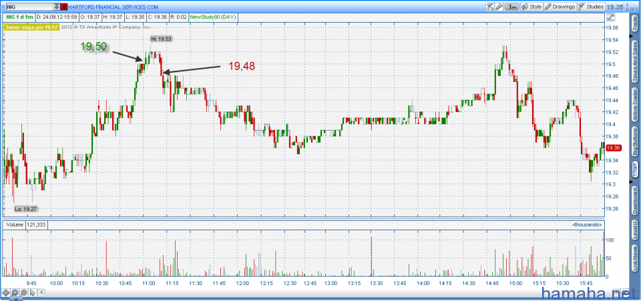Click the HARTFORD FINANCIAL SERVICES COM link
The image size is (641, 301).
[113, 7]
